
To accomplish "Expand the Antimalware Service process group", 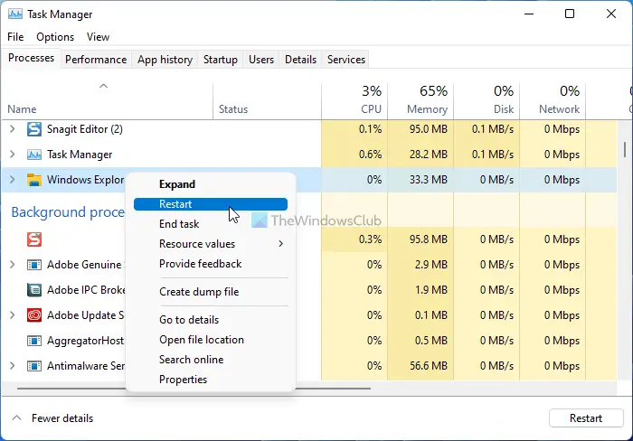I will (x=12, y=366).
